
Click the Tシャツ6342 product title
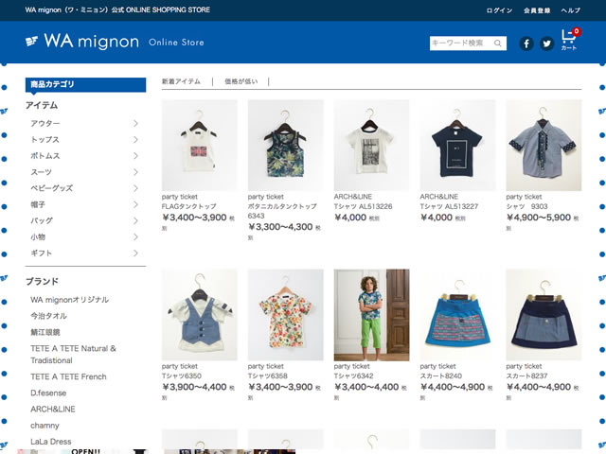354,376
